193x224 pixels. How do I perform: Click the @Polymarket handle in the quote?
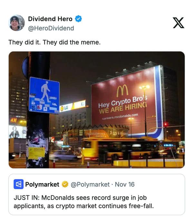90,184
